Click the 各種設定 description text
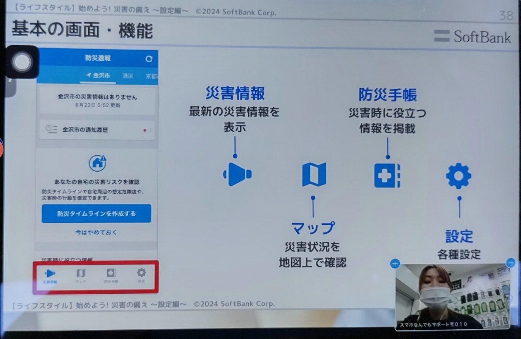 click(459, 255)
